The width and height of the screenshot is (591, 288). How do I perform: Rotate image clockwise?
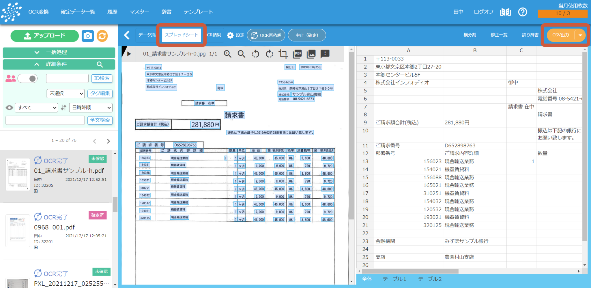[x=269, y=54]
